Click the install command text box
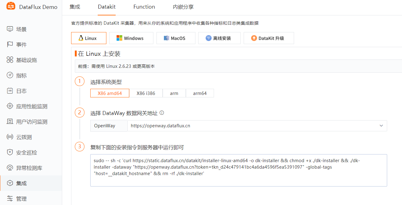 point(239,170)
